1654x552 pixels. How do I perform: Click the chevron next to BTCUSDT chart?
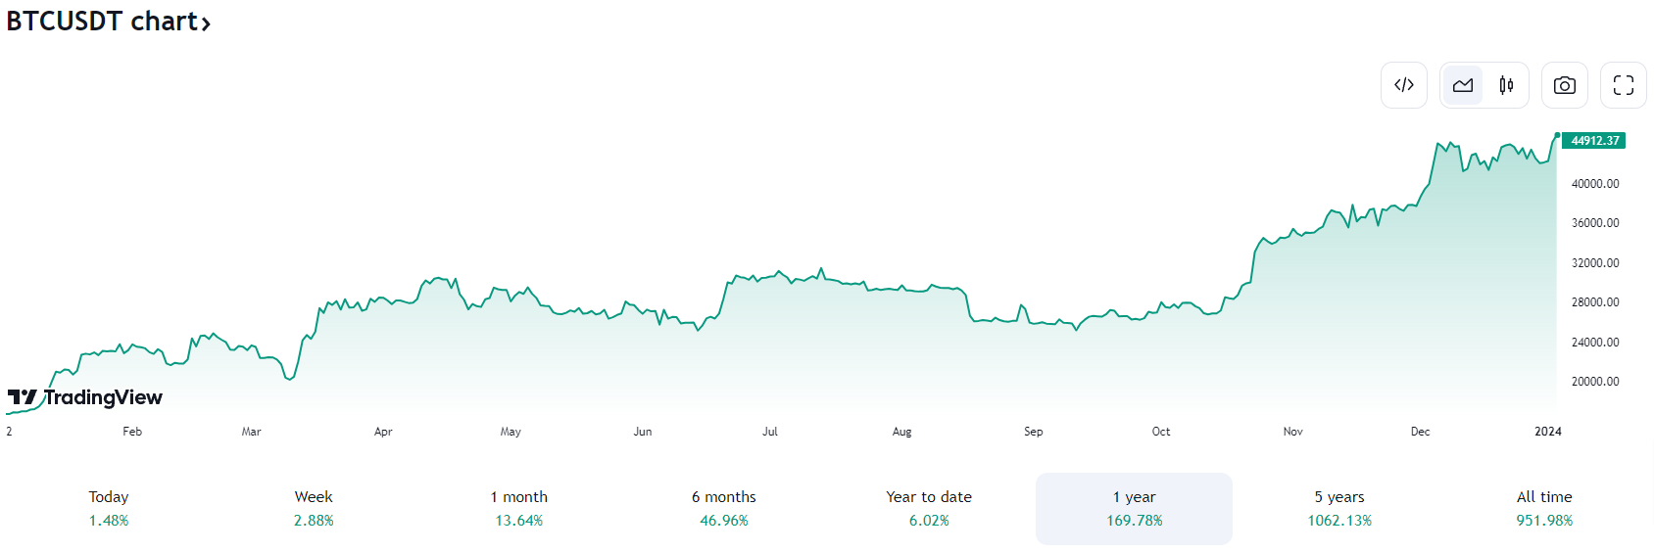(x=206, y=23)
